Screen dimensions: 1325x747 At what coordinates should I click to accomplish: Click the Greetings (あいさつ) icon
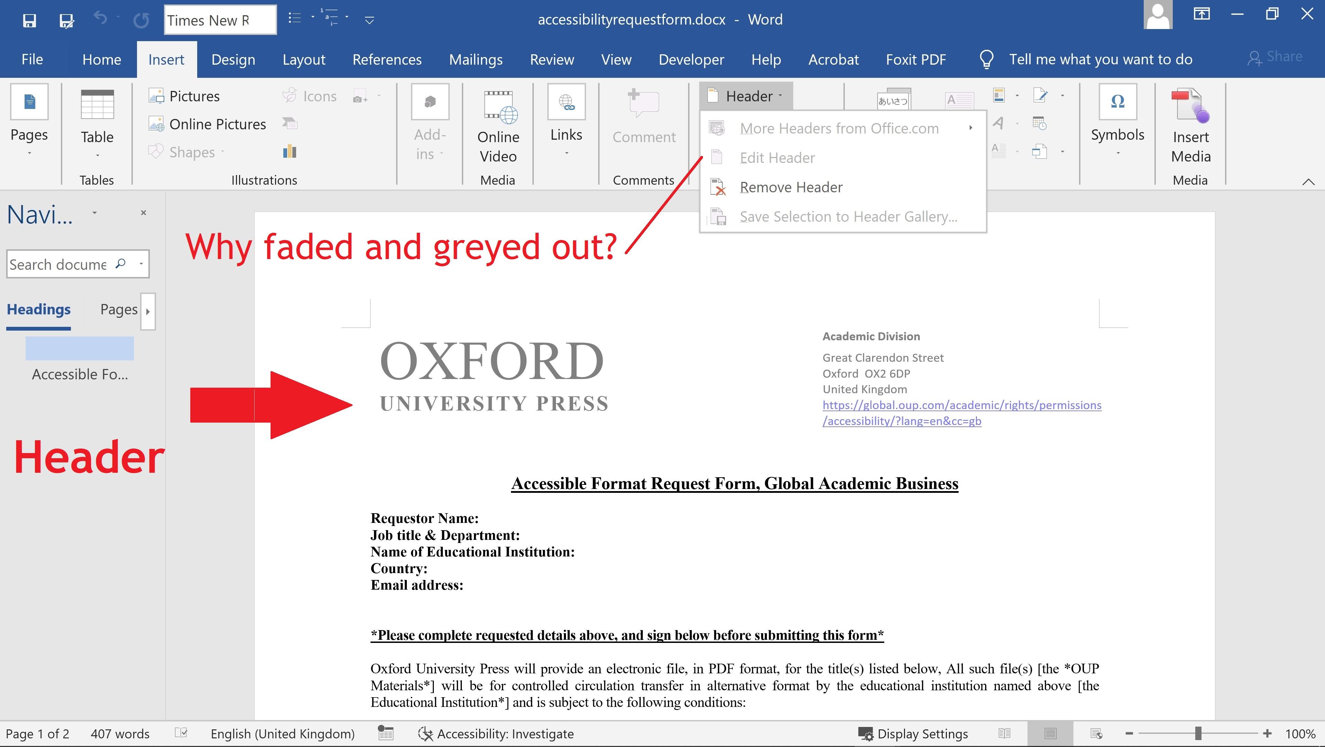[894, 99]
